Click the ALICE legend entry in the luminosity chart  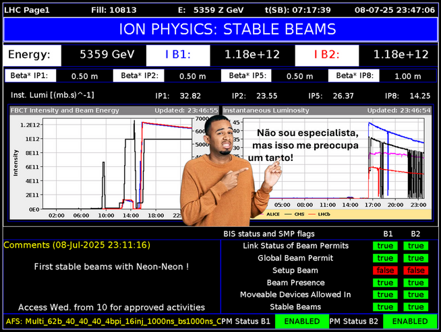coord(272,213)
